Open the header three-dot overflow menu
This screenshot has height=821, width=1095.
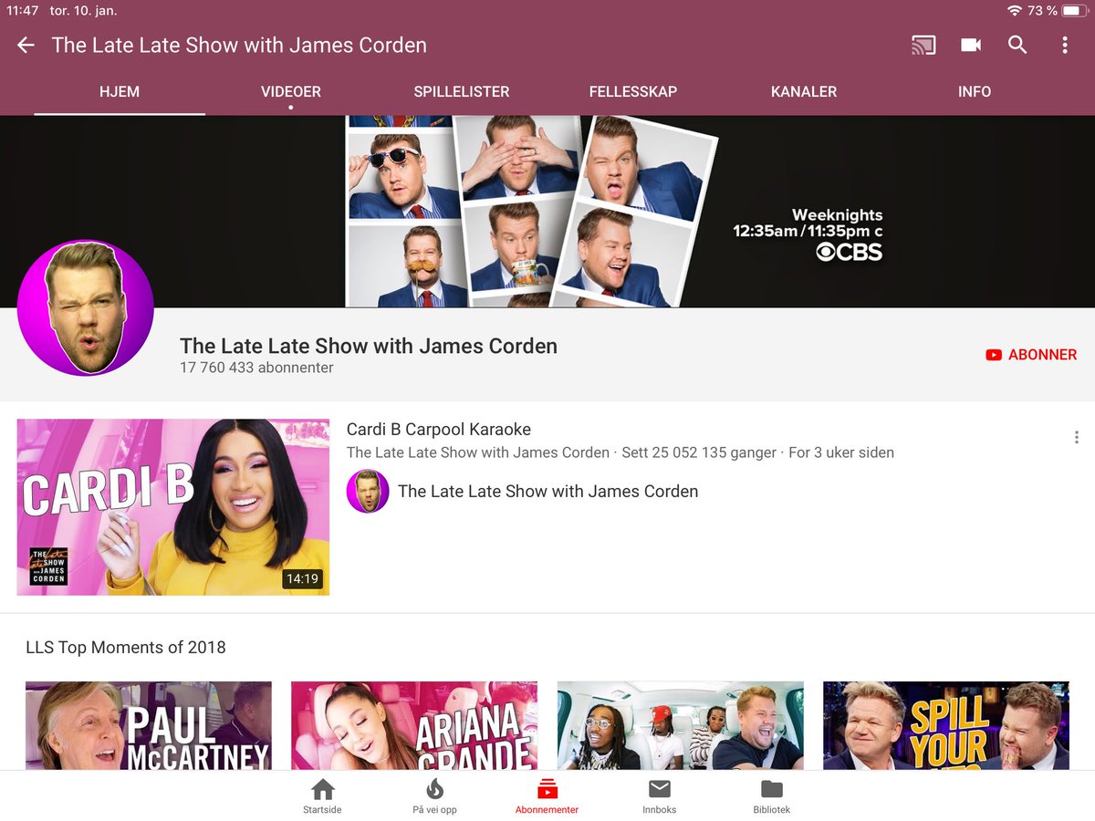pyautogui.click(x=1065, y=45)
